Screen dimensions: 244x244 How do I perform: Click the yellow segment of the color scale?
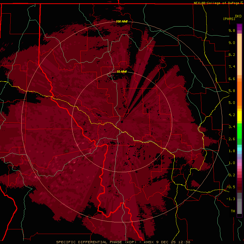[239, 116]
